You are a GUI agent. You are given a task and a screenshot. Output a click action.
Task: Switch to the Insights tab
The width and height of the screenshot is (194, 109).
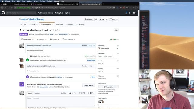(x=70, y=25)
